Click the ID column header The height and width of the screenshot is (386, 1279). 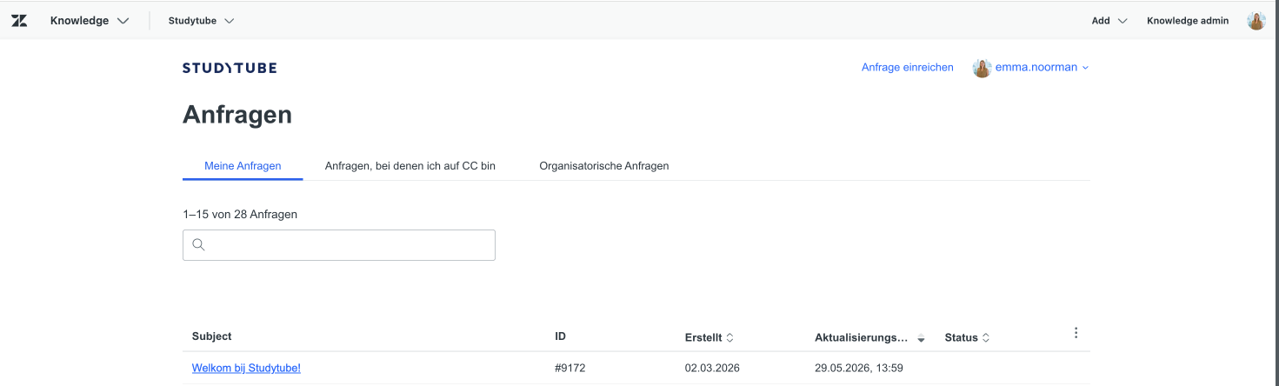point(560,336)
